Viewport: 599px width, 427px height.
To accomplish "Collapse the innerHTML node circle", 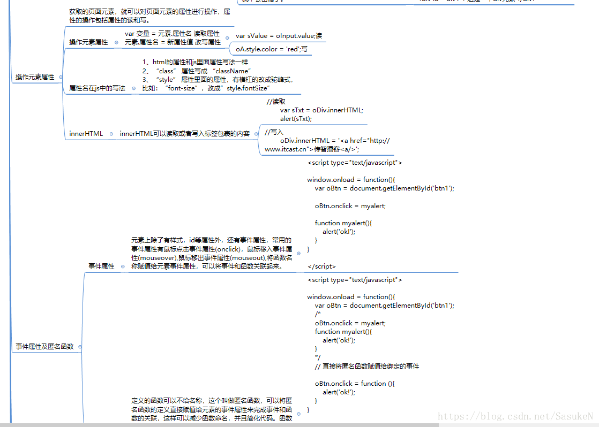I will point(111,134).
